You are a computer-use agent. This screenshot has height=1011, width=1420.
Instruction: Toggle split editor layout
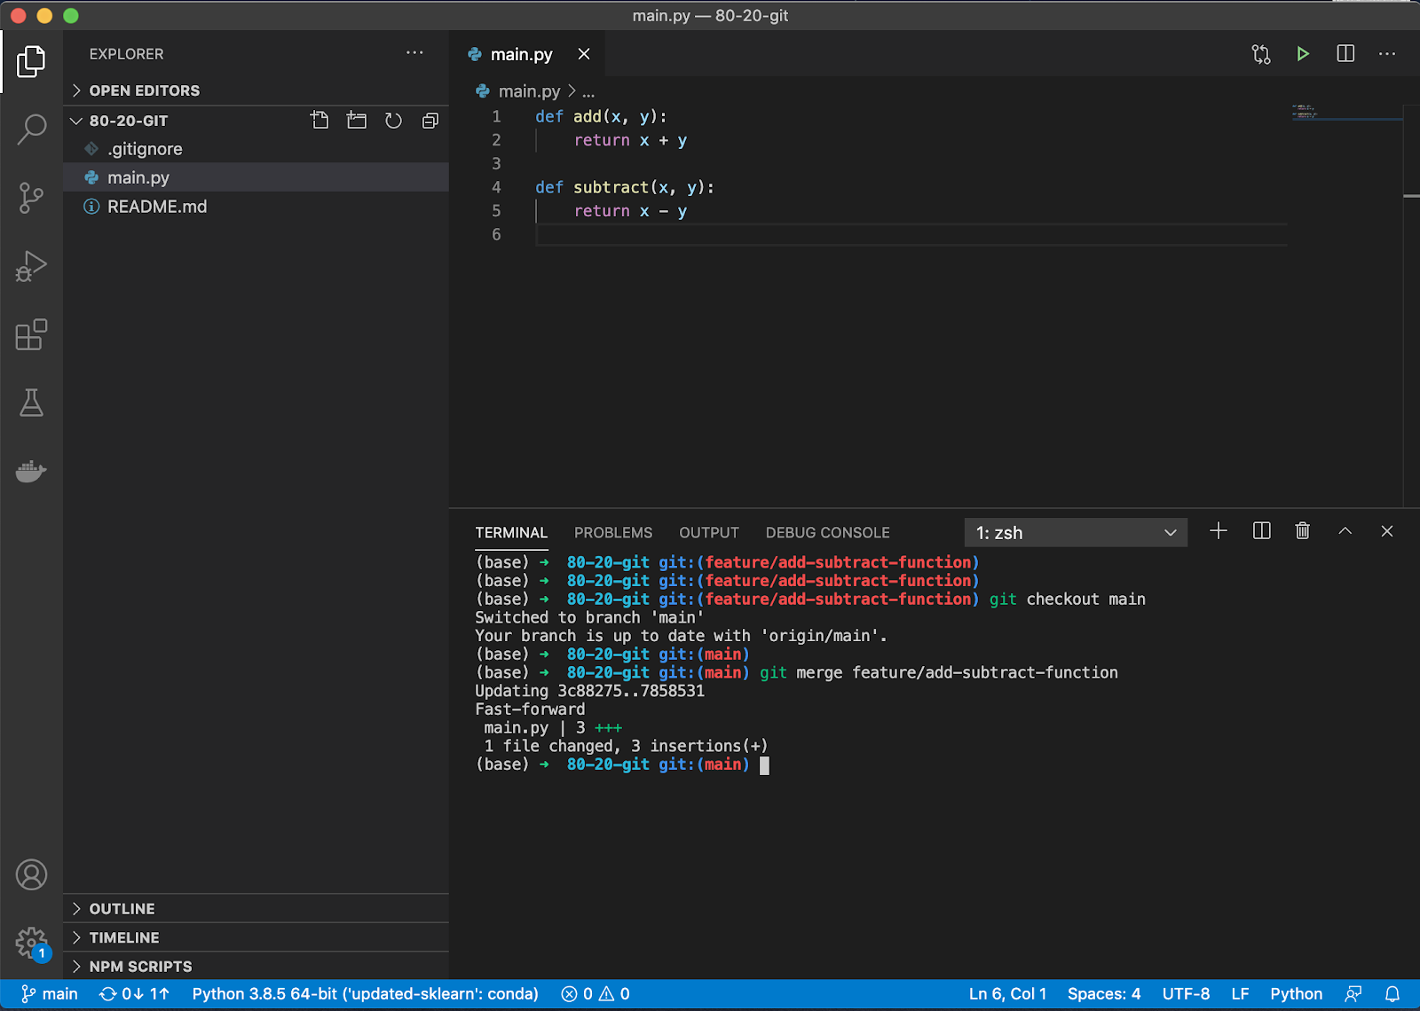point(1345,54)
